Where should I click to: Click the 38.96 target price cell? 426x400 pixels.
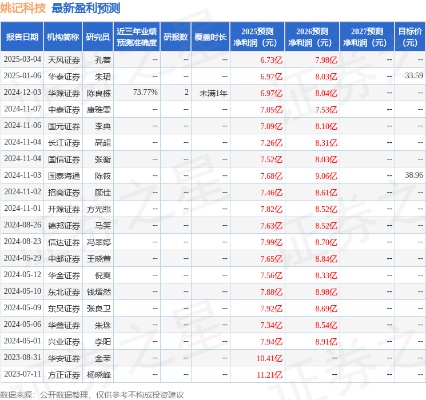[x=413, y=175]
